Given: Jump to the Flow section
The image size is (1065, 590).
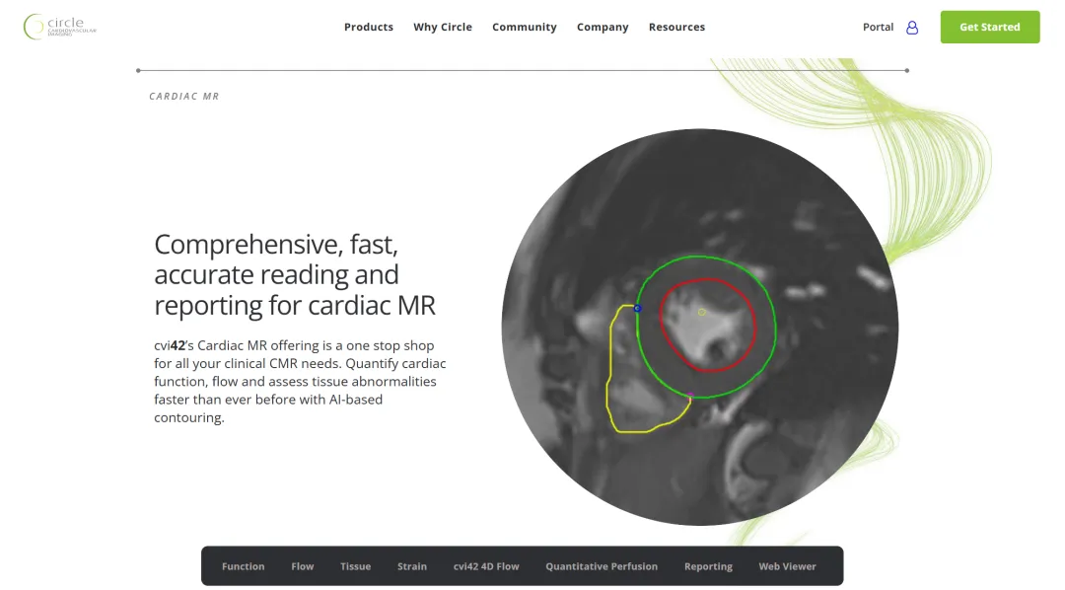Looking at the screenshot, I should (x=303, y=566).
